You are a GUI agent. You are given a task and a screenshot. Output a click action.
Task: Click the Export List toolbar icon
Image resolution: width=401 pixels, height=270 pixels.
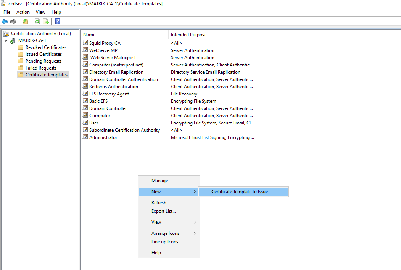46,21
